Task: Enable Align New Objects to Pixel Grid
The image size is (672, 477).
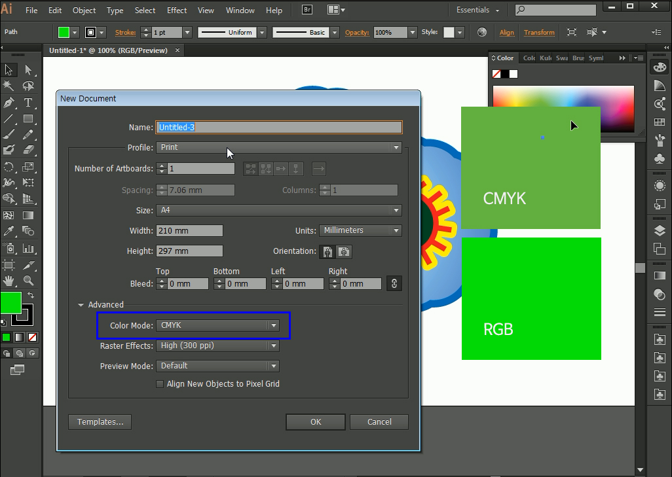Action: [x=160, y=384]
